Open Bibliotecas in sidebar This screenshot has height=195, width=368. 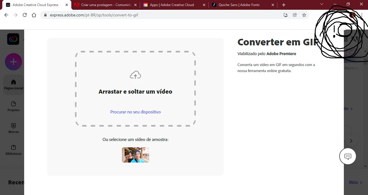click(x=14, y=150)
